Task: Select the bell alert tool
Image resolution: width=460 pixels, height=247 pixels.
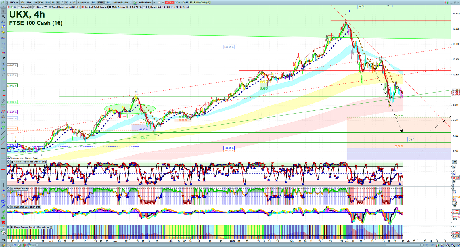Action: pyautogui.click(x=3, y=32)
